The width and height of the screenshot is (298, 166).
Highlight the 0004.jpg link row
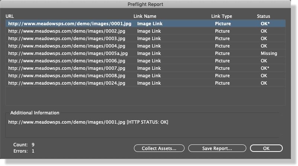(x=67, y=46)
